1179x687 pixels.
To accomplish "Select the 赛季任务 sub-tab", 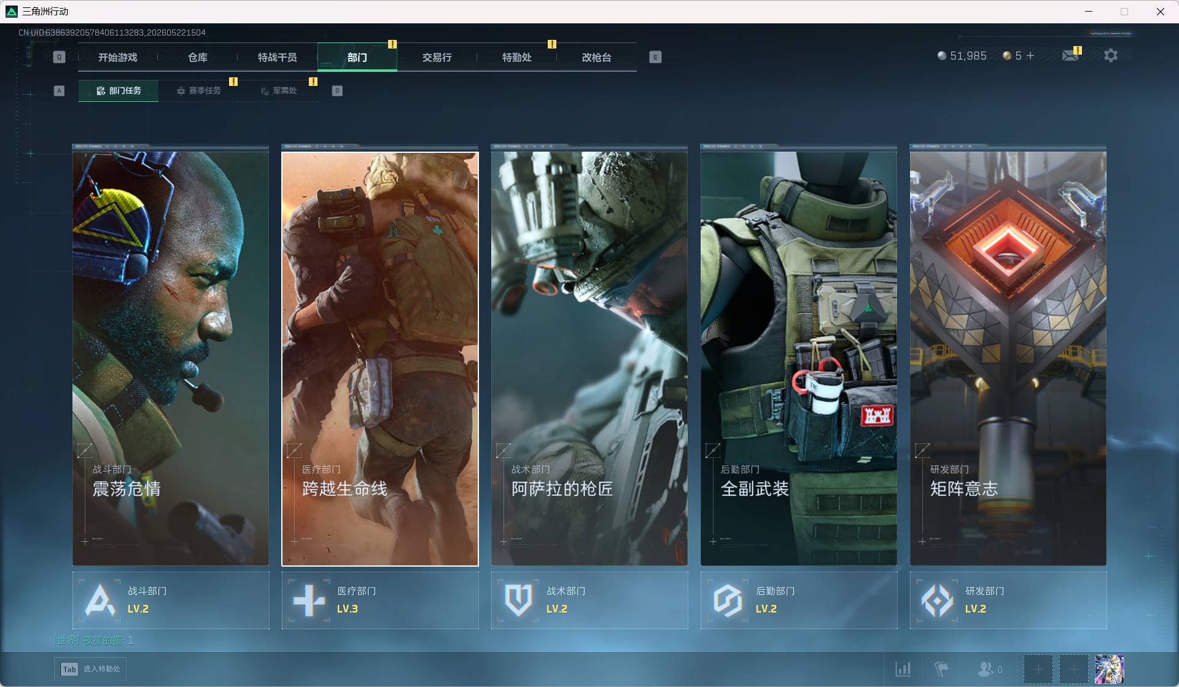I will pos(199,90).
